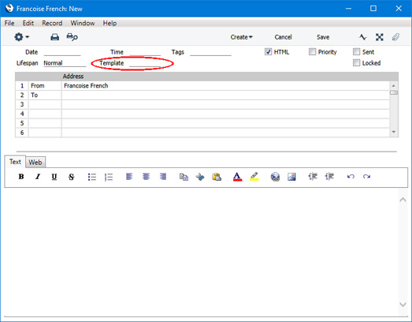
Task: Center align the text
Action: pos(146,177)
